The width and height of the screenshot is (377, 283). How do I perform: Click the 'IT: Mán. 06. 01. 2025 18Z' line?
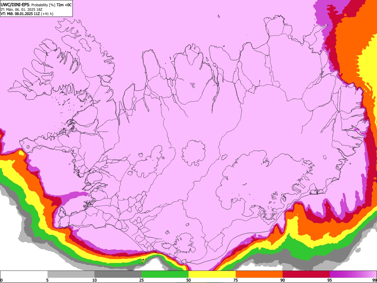click(21, 10)
